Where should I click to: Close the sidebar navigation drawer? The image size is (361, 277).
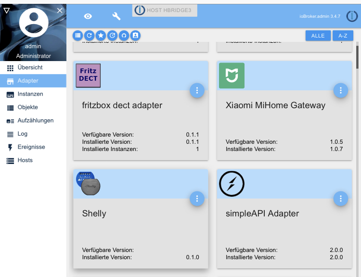(60, 10)
